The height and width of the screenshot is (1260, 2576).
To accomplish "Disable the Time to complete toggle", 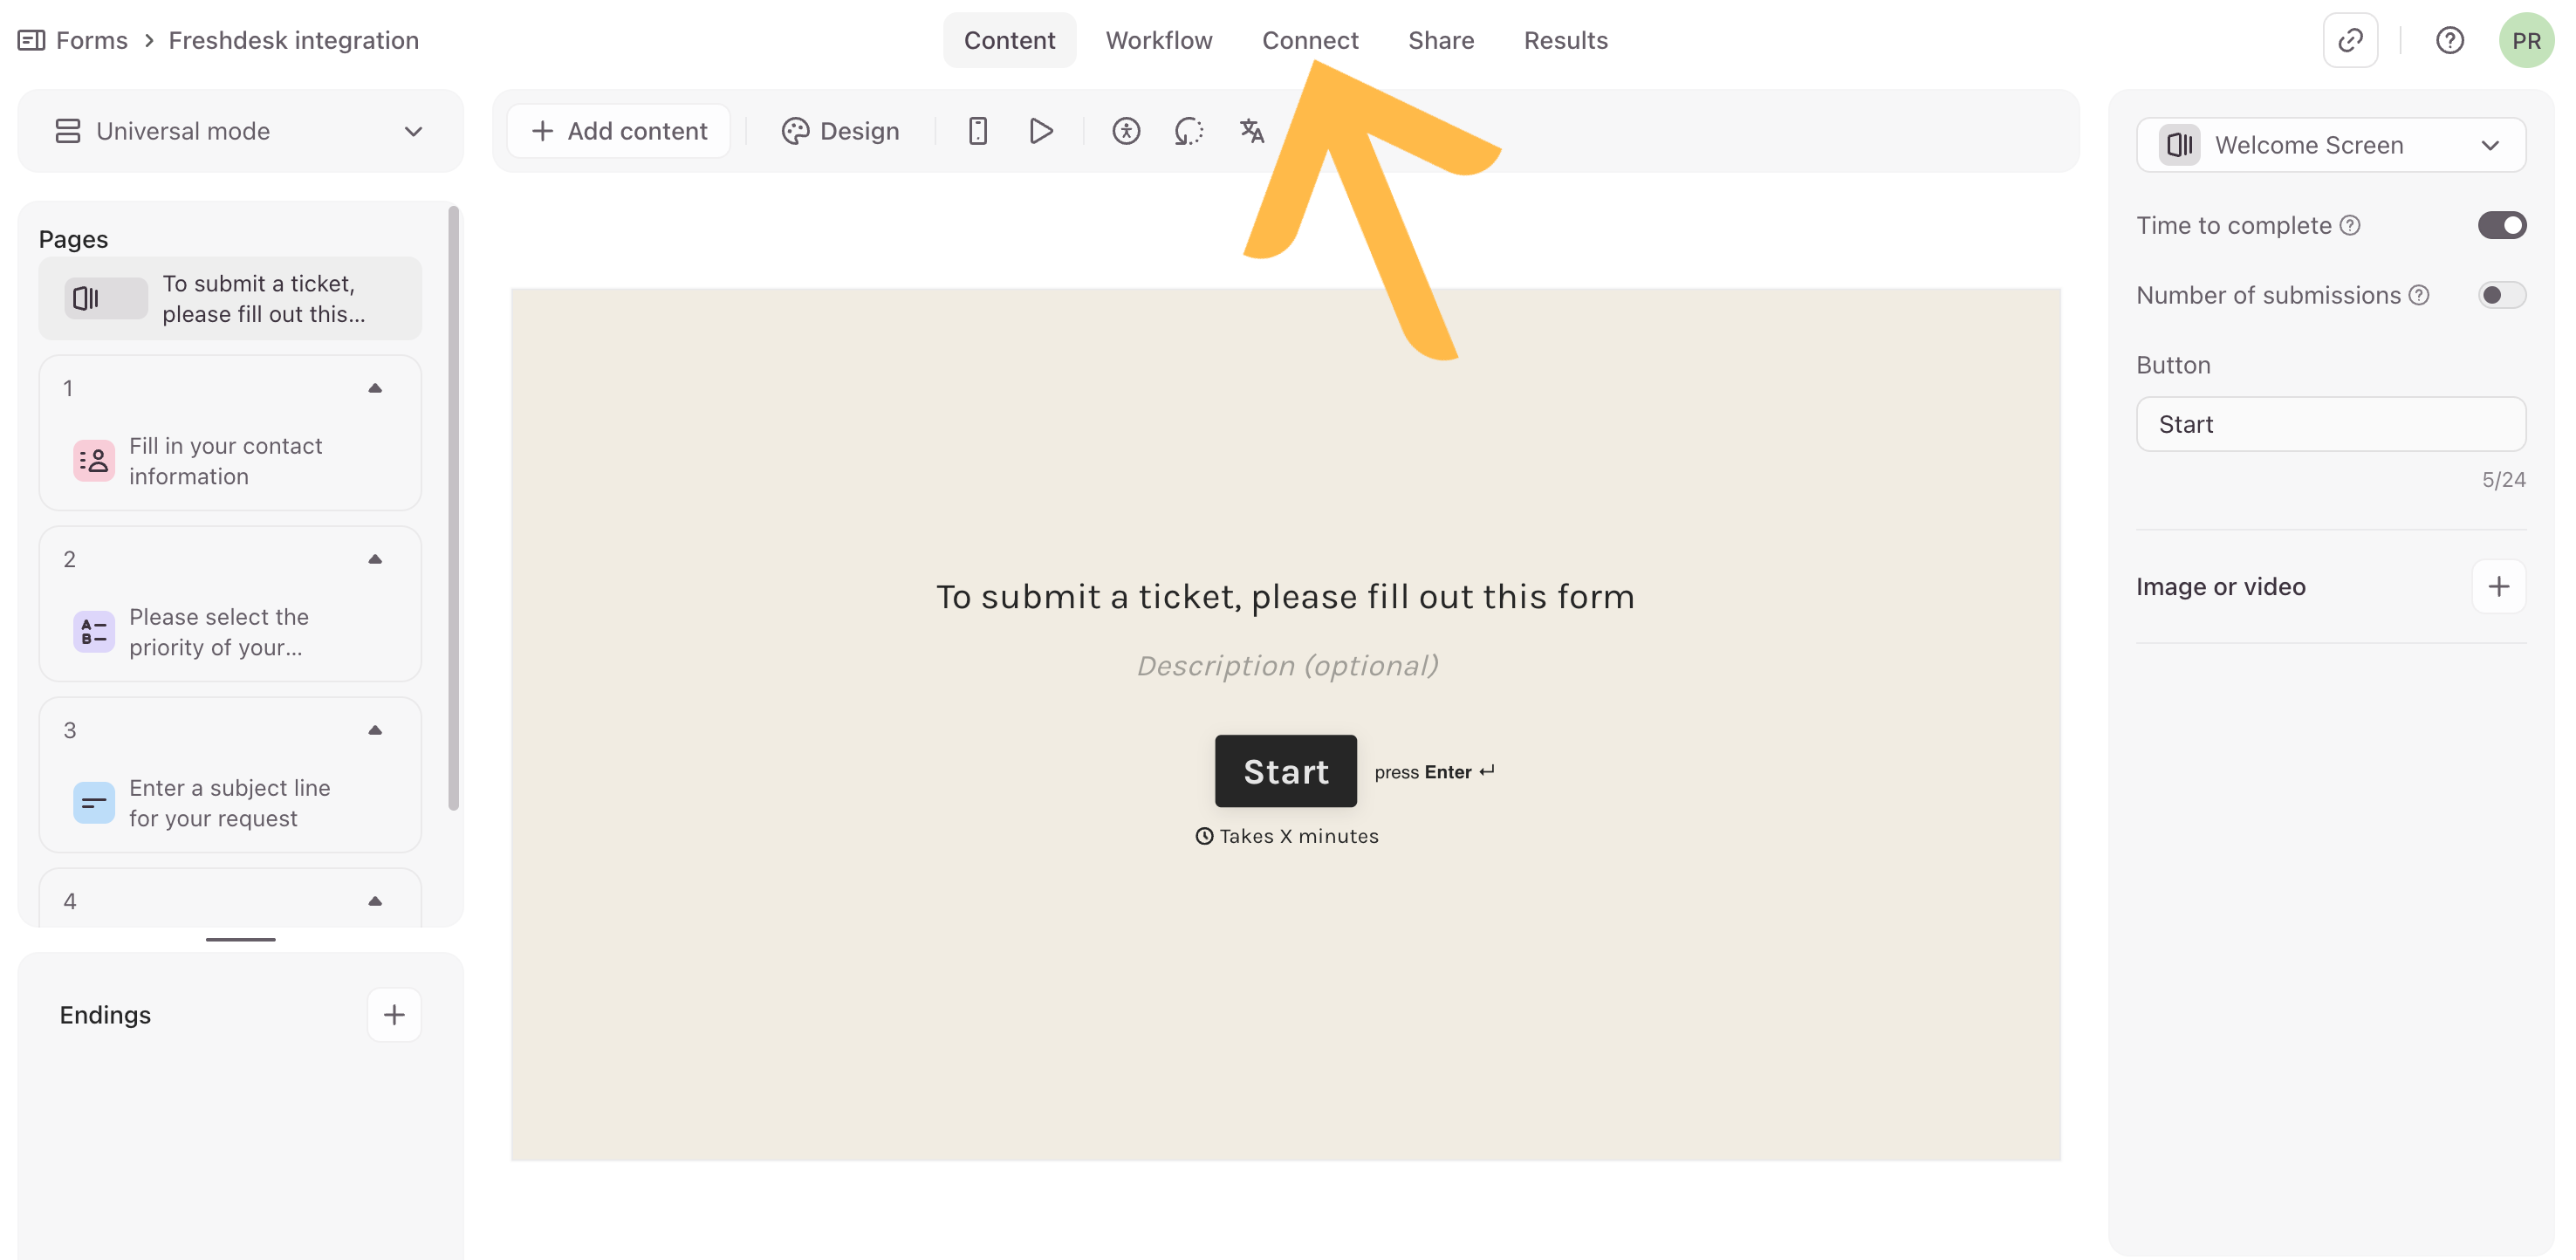I will [x=2501, y=225].
